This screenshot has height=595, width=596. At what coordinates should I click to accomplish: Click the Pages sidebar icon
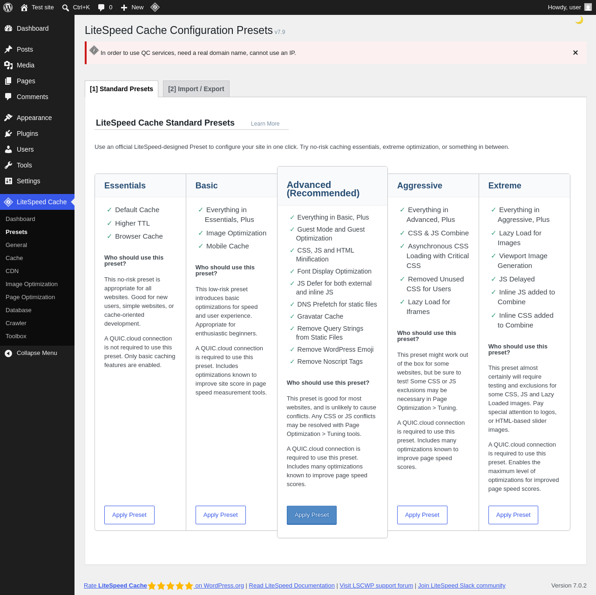(x=8, y=81)
